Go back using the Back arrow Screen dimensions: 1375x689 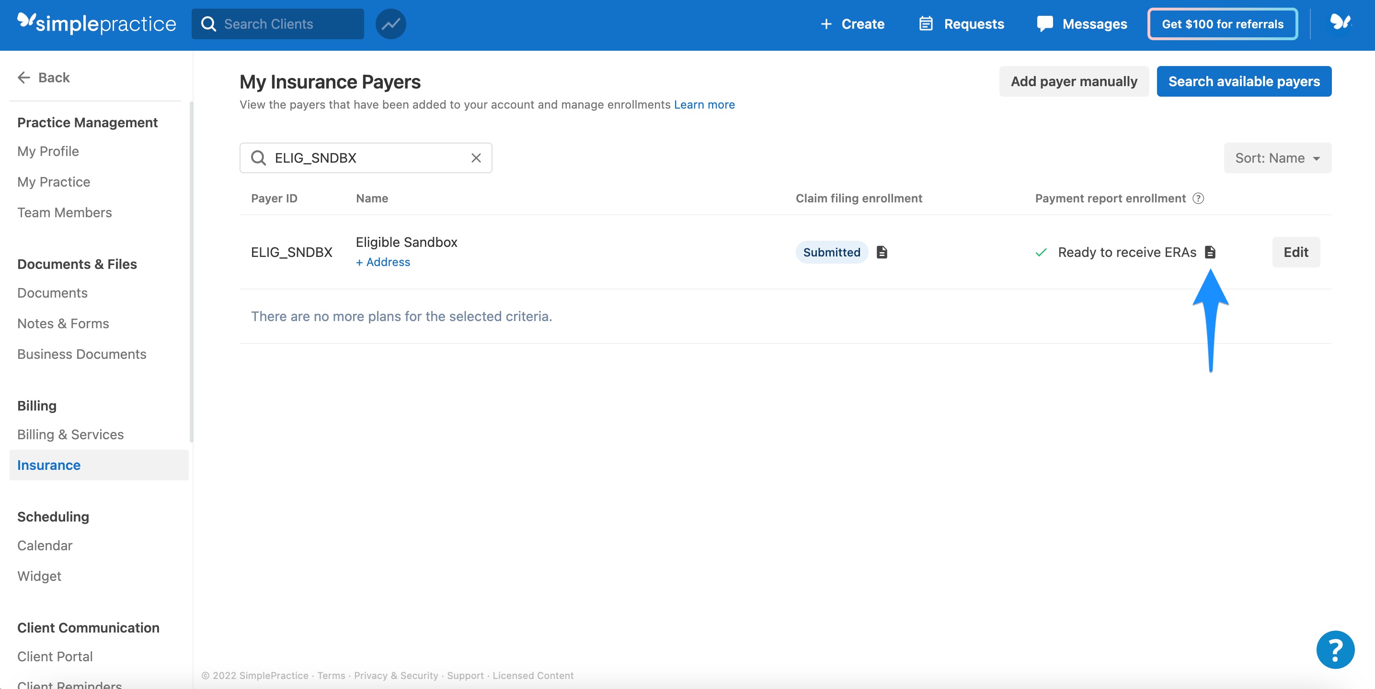[x=44, y=78]
